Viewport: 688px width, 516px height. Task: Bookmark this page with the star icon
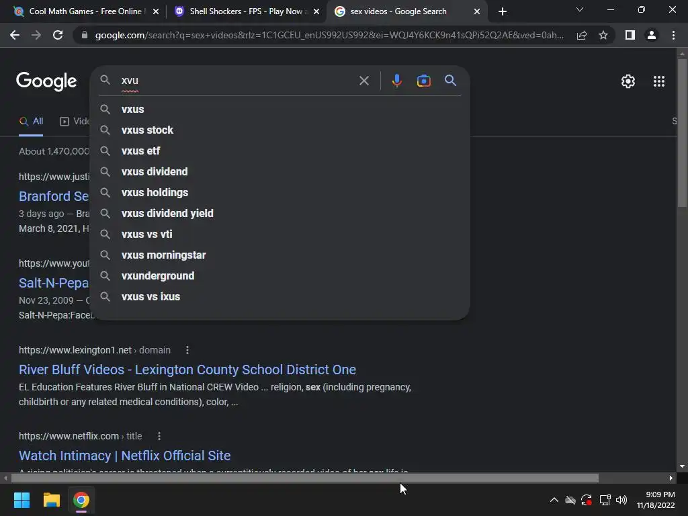pyautogui.click(x=603, y=35)
